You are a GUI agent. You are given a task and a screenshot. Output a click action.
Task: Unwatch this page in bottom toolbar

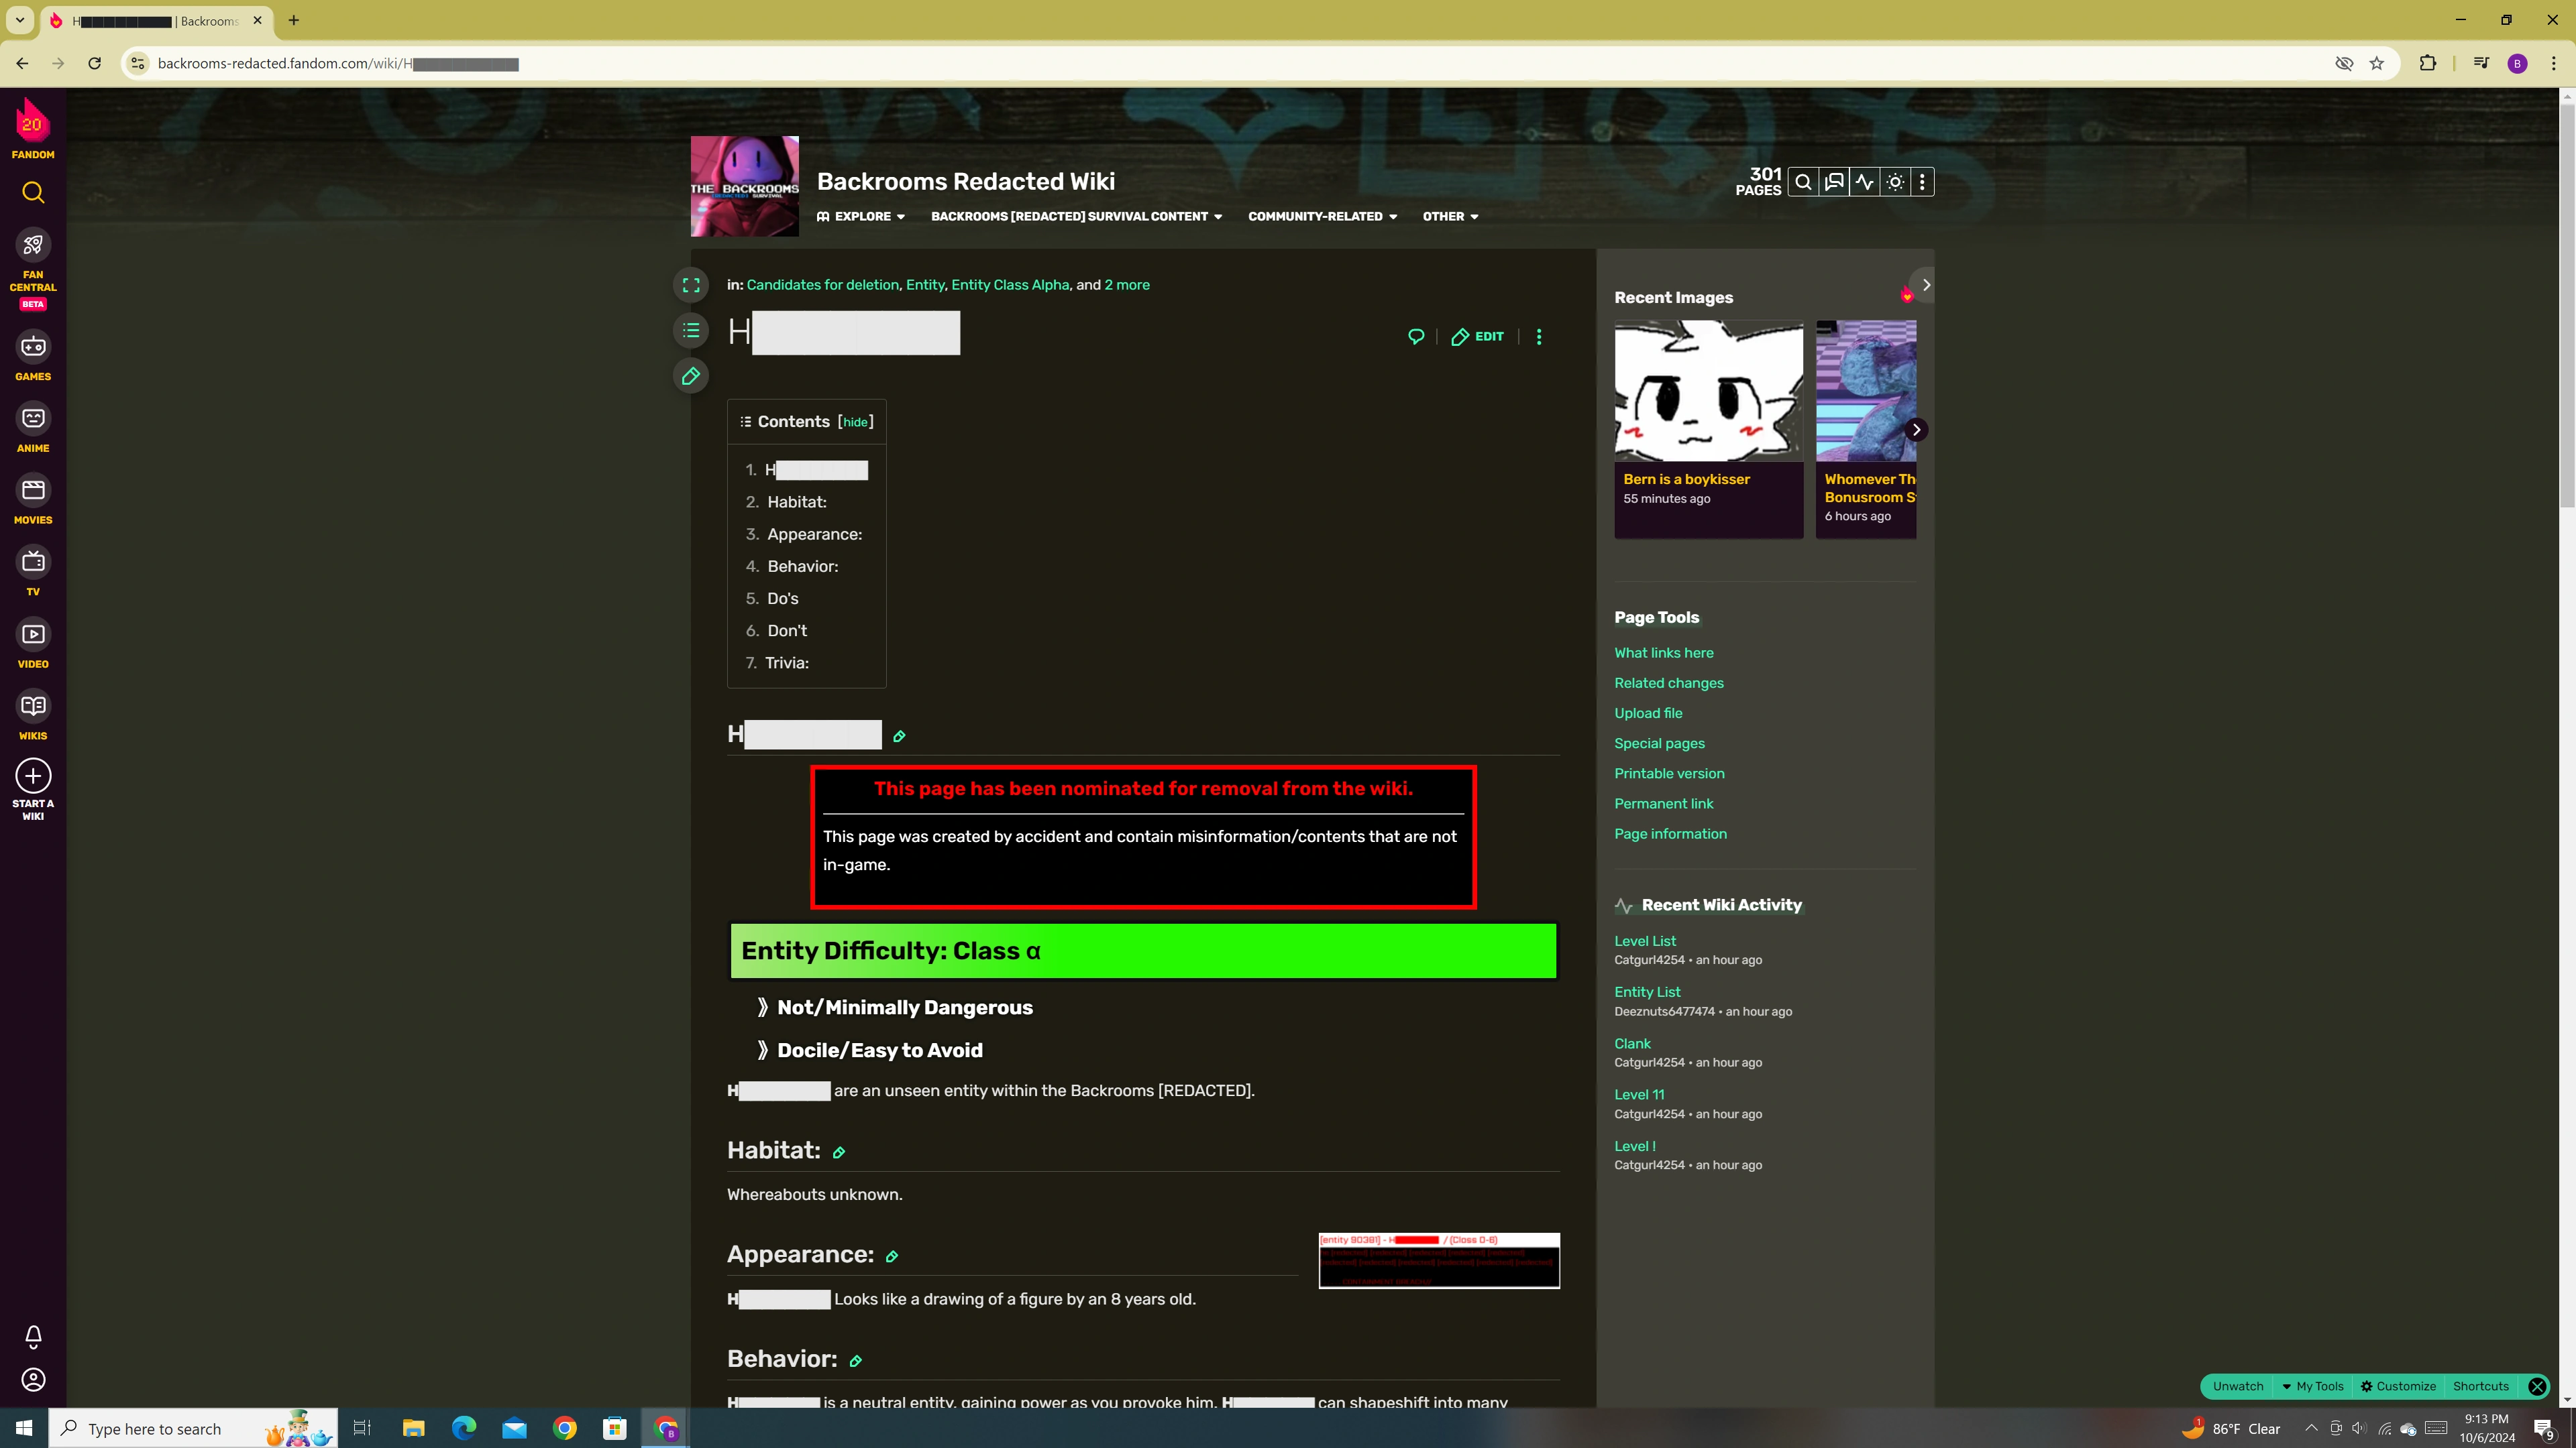2237,1386
